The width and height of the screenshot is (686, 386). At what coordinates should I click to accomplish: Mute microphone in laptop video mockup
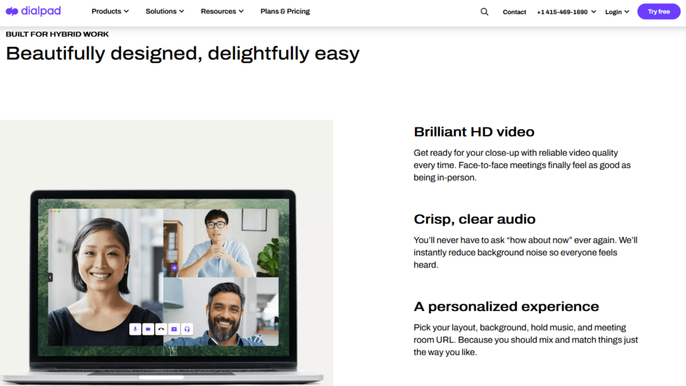tap(135, 329)
